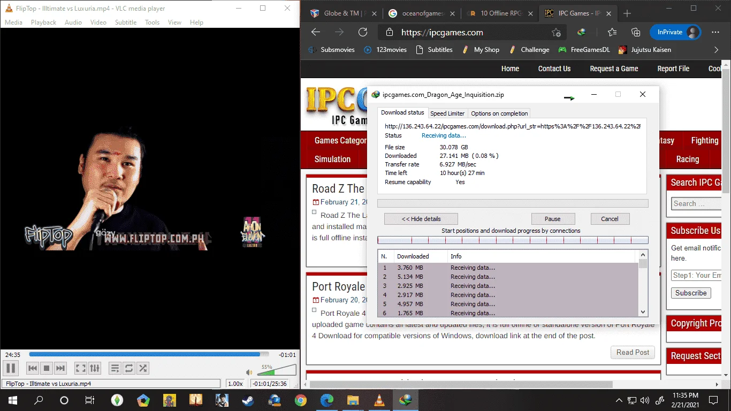
Task: Adjust the VLC volume slider
Action: point(277,370)
